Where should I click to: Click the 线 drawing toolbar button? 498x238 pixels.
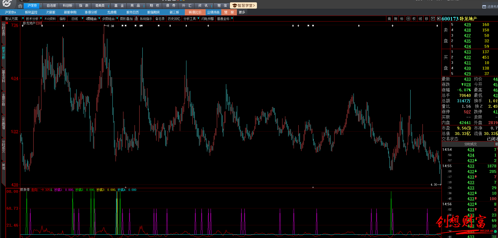pyautogui.click(x=420, y=19)
